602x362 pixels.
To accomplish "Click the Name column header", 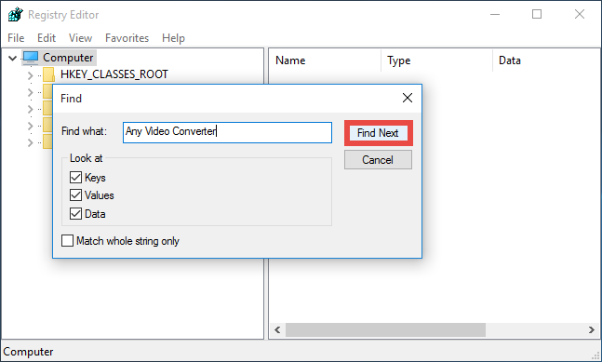I will pos(325,60).
